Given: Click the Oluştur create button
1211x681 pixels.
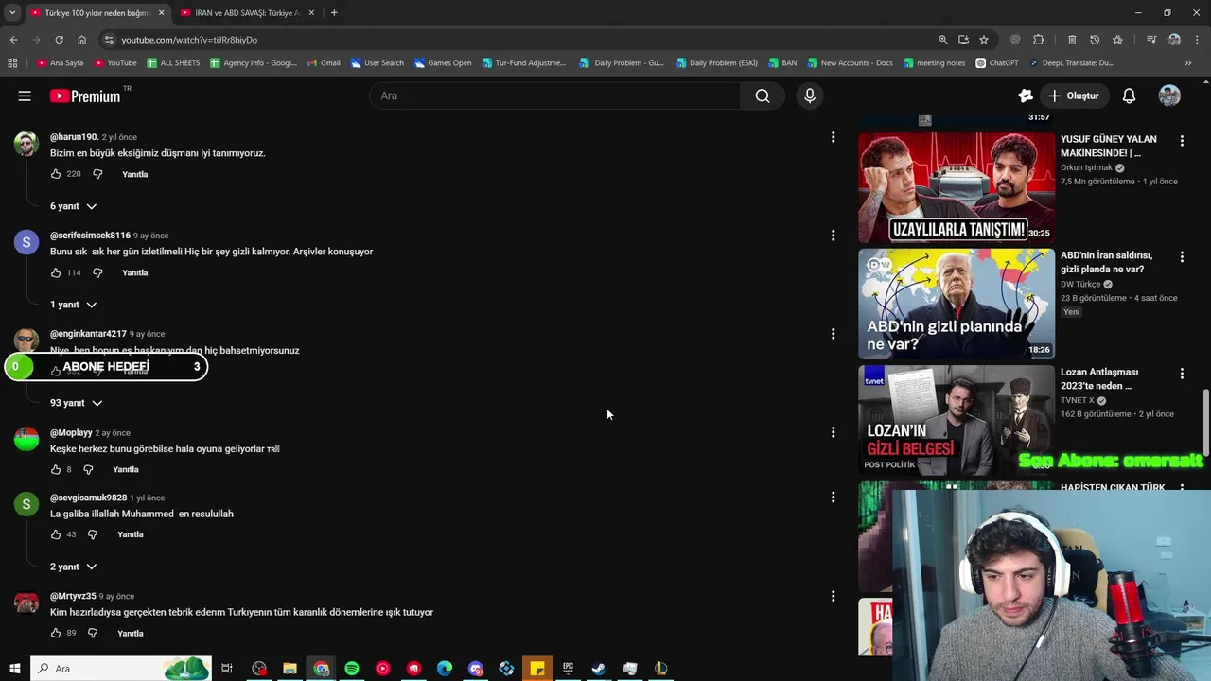Looking at the screenshot, I should coord(1074,96).
